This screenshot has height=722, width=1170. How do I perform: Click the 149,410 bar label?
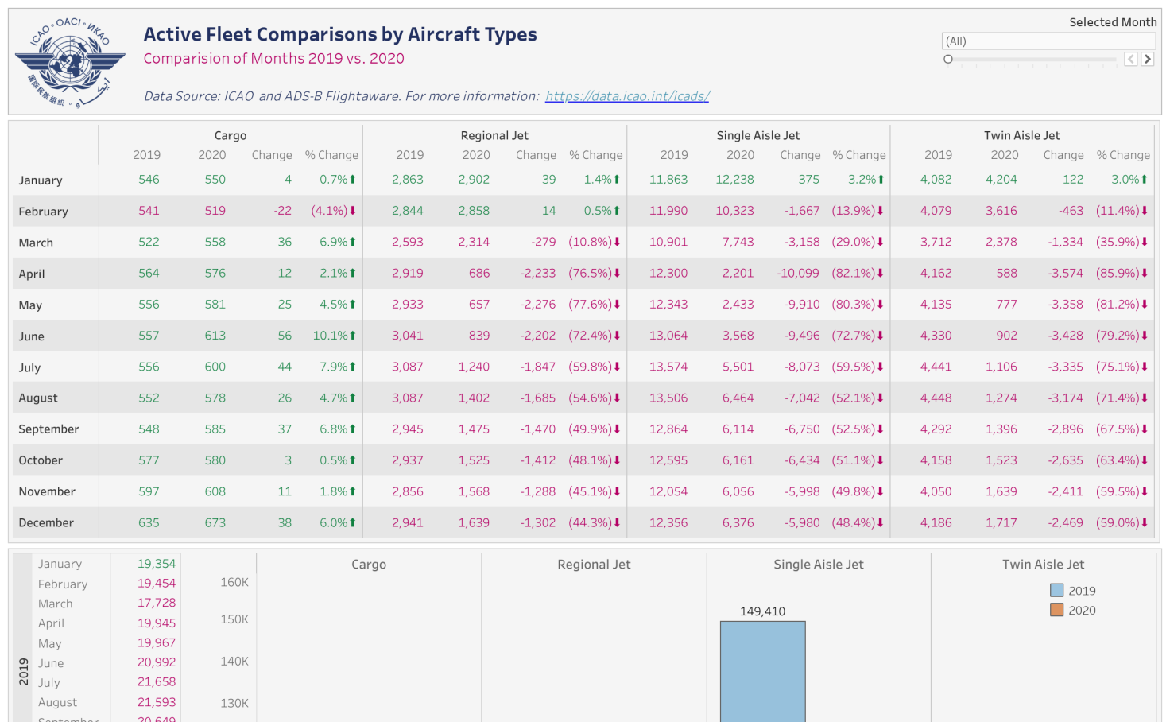(762, 611)
